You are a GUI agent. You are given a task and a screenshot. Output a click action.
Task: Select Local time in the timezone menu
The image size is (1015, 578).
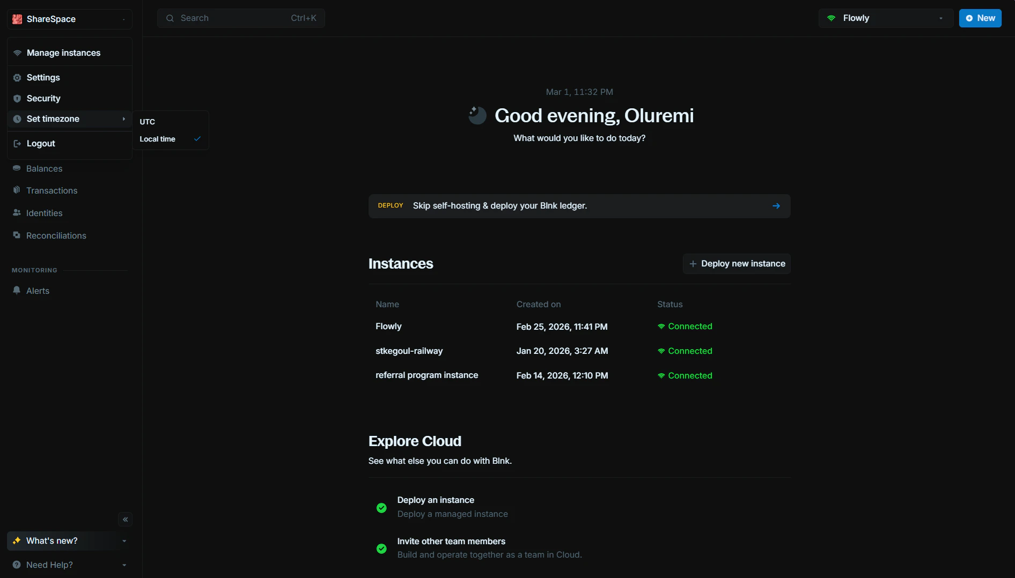[157, 139]
